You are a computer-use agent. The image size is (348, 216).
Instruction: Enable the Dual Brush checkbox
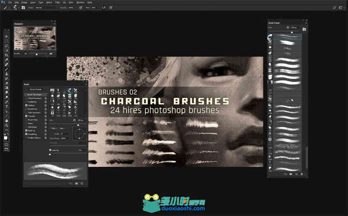tap(26, 109)
